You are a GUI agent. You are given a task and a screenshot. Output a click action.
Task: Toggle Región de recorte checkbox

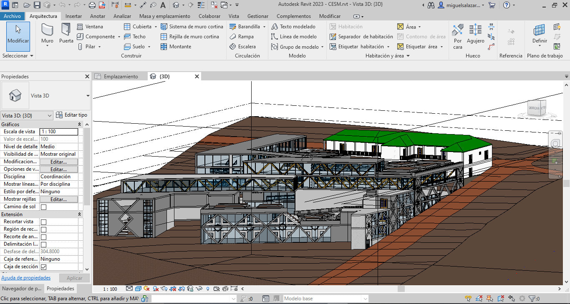(x=43, y=229)
